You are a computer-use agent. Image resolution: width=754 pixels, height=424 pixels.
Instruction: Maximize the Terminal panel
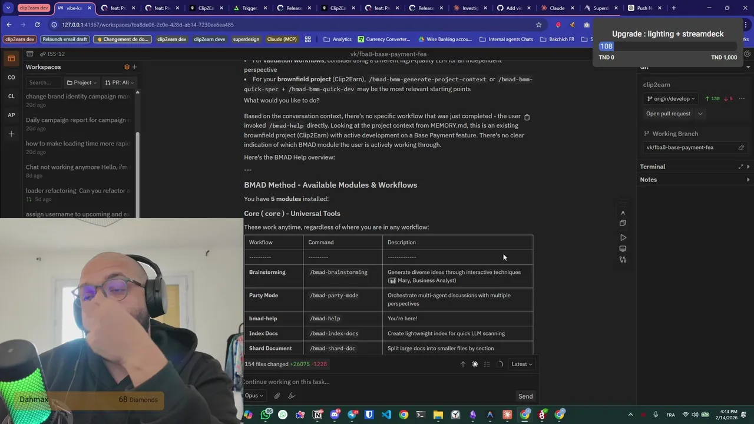740,167
